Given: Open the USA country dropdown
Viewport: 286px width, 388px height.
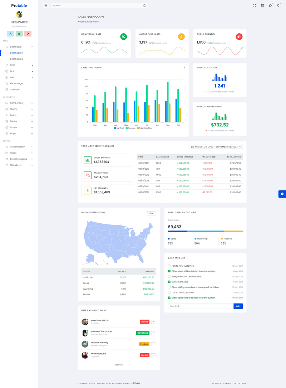Looking at the screenshot, I should (152, 213).
